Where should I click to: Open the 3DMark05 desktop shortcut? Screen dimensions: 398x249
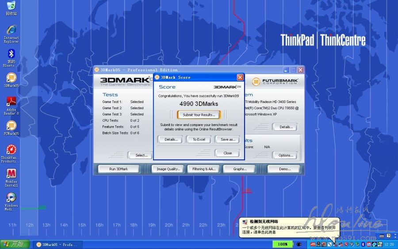click(x=11, y=78)
